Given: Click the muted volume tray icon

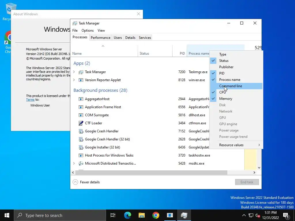Looking at the screenshot, I should [x=258, y=215].
